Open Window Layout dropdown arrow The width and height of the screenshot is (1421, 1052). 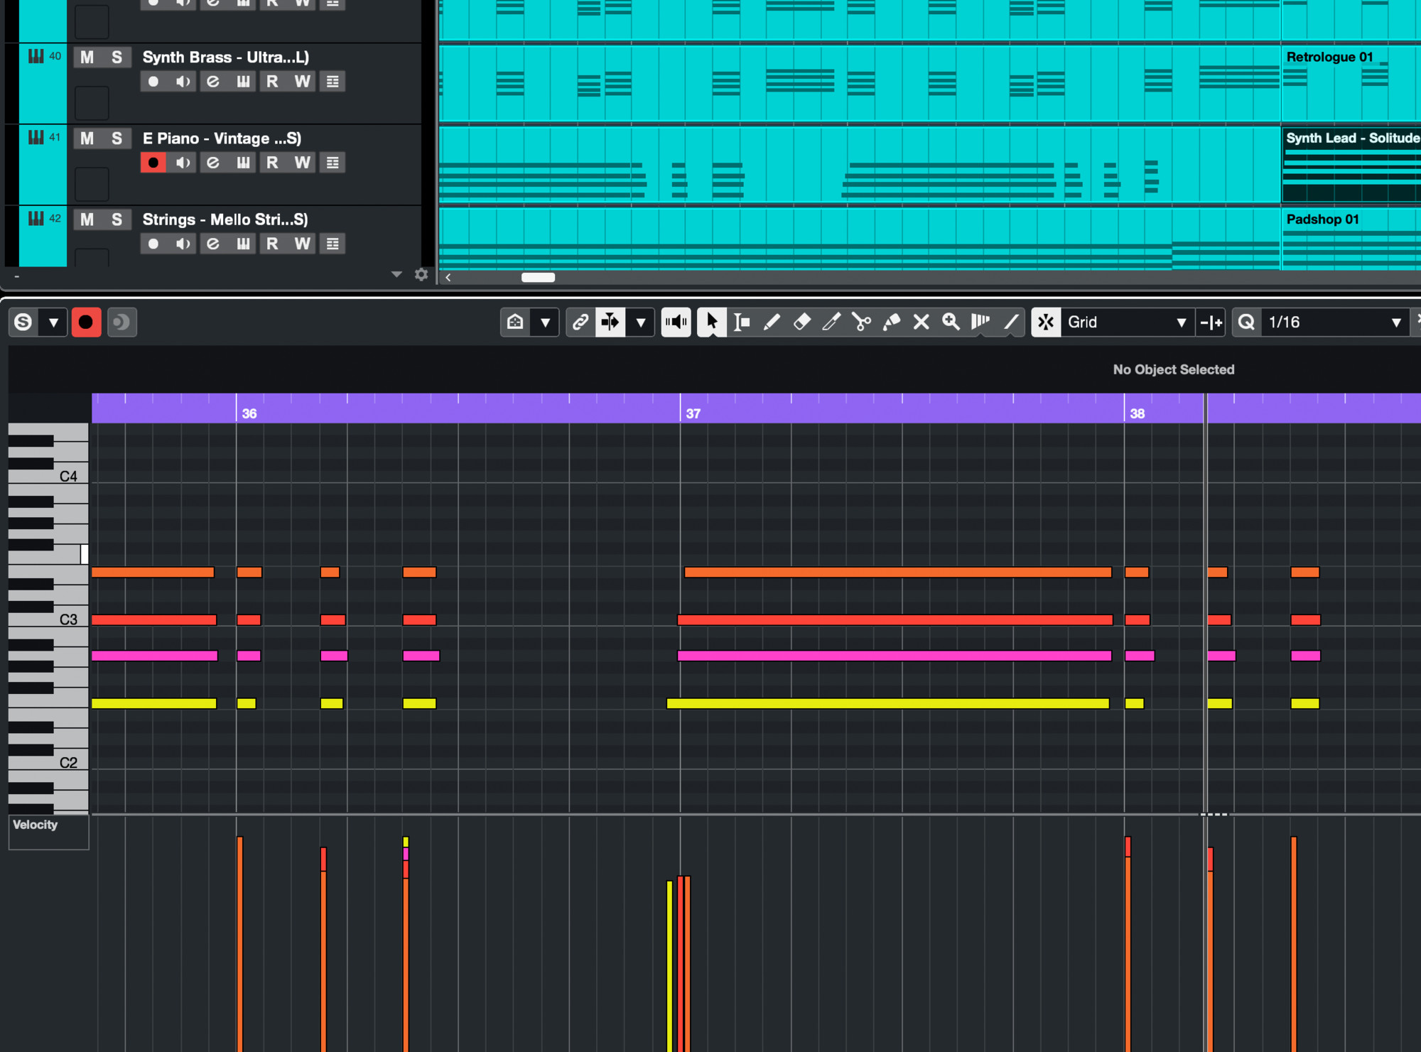(545, 322)
